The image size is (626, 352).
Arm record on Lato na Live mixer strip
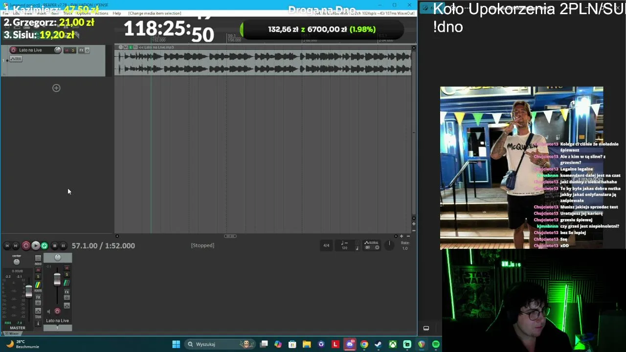coord(57,311)
